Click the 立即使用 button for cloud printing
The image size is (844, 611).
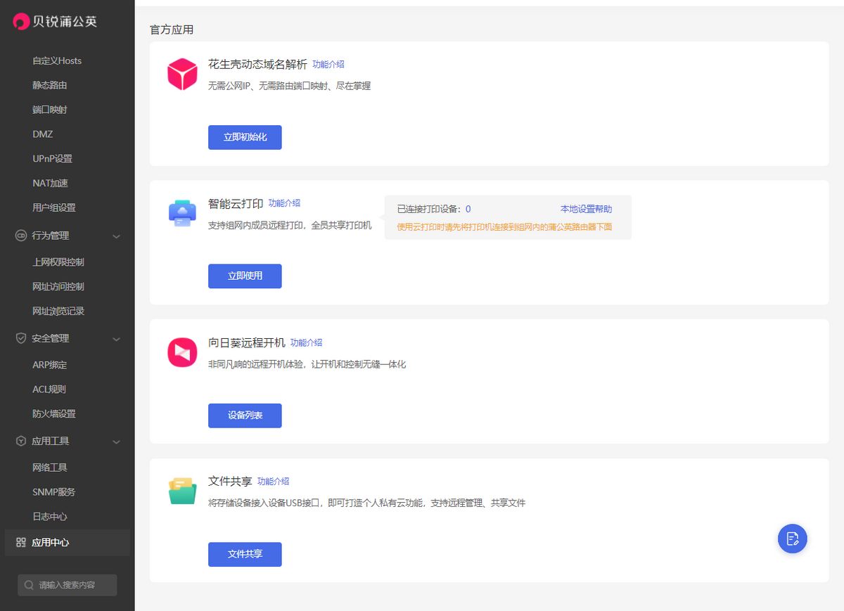245,276
